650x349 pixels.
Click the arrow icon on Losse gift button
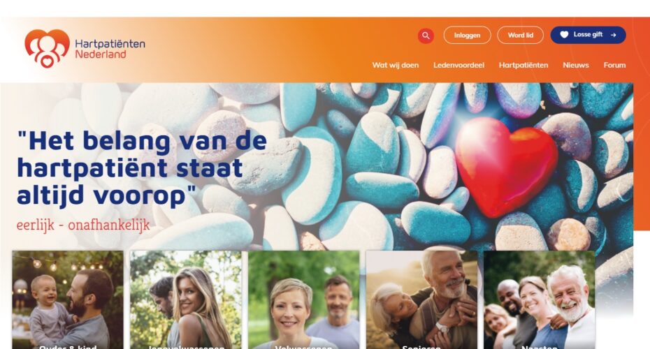click(613, 35)
